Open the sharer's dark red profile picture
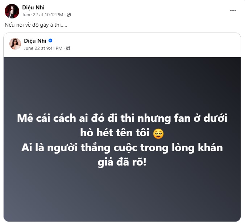The height and width of the screenshot is (223, 245). coord(12,11)
